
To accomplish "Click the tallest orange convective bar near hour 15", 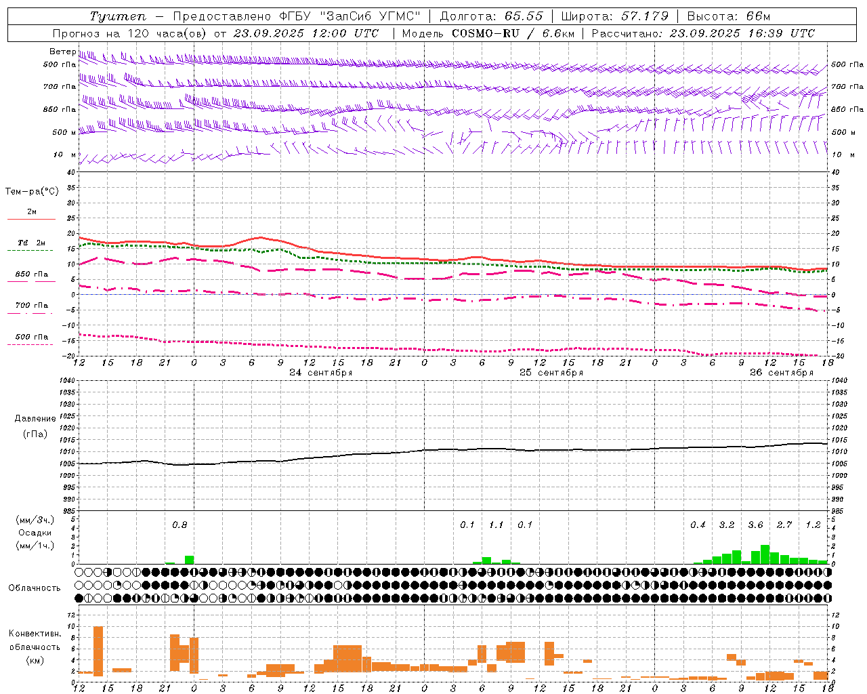I will (98, 651).
